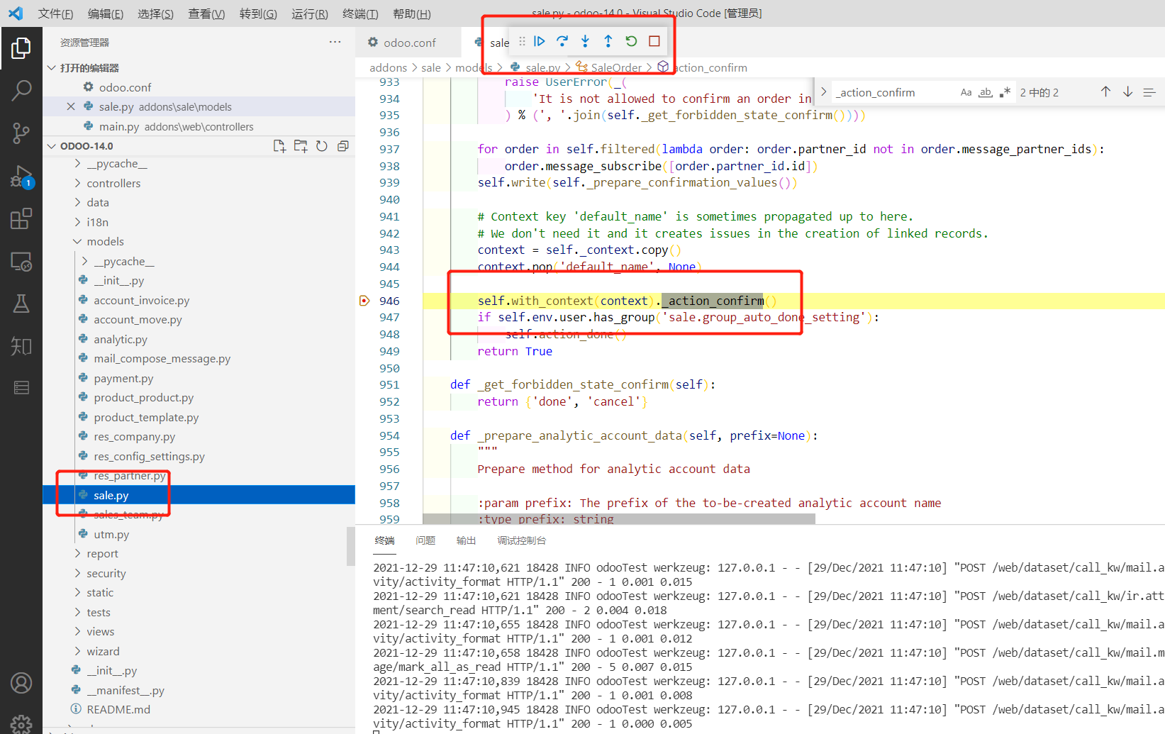Jump to the next search match
Screen dimensions: 1165x734
coord(1127,91)
